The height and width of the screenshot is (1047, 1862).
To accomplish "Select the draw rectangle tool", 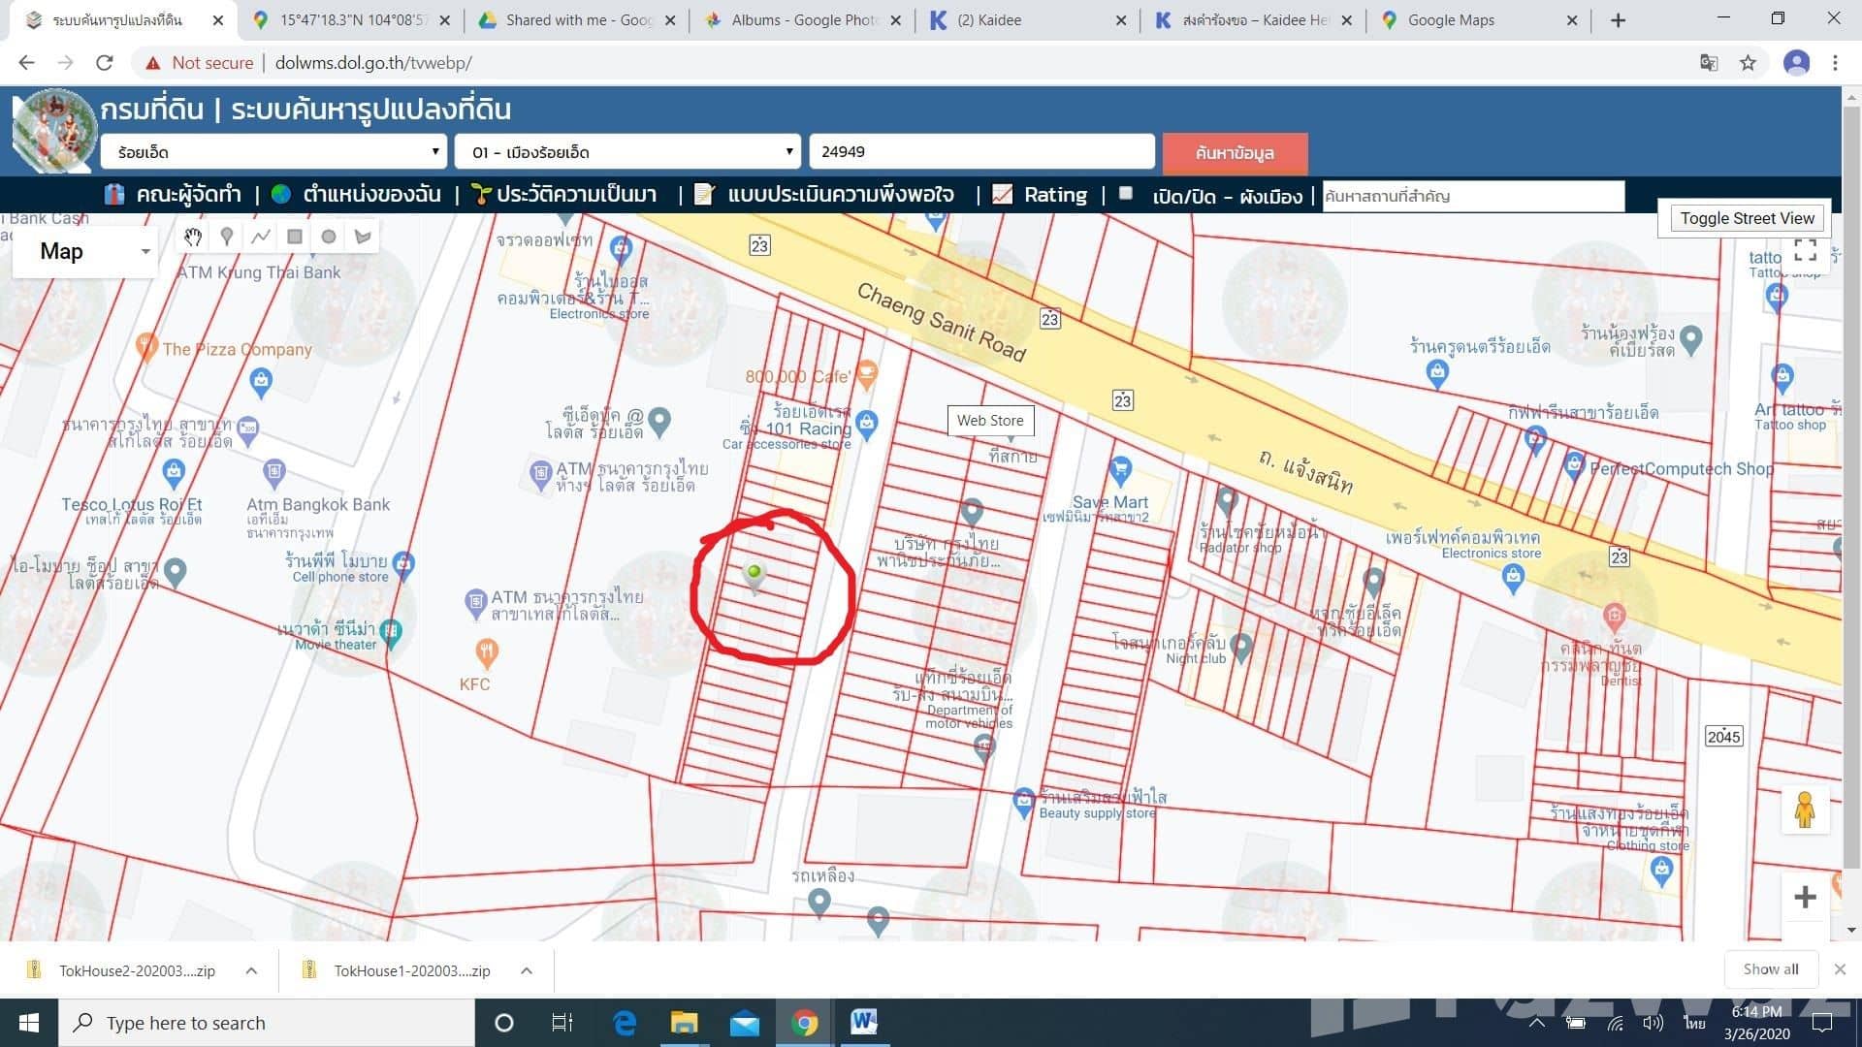I will (295, 237).
